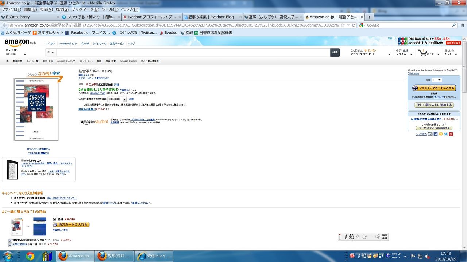Open the ブックマーク(B) menu
The height and width of the screenshot is (262, 467).
(85, 9)
